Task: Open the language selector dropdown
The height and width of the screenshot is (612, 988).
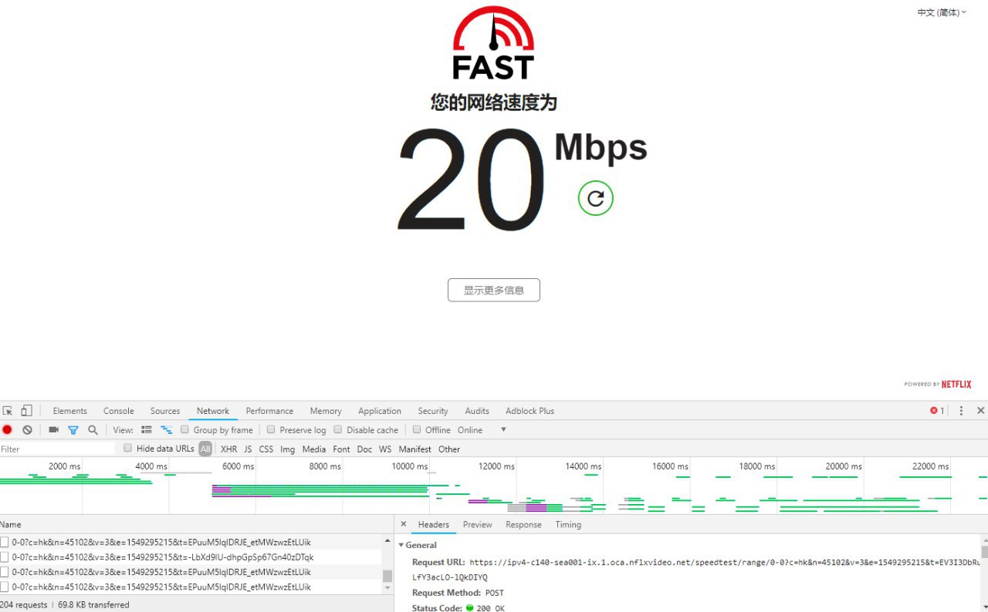Action: [941, 12]
